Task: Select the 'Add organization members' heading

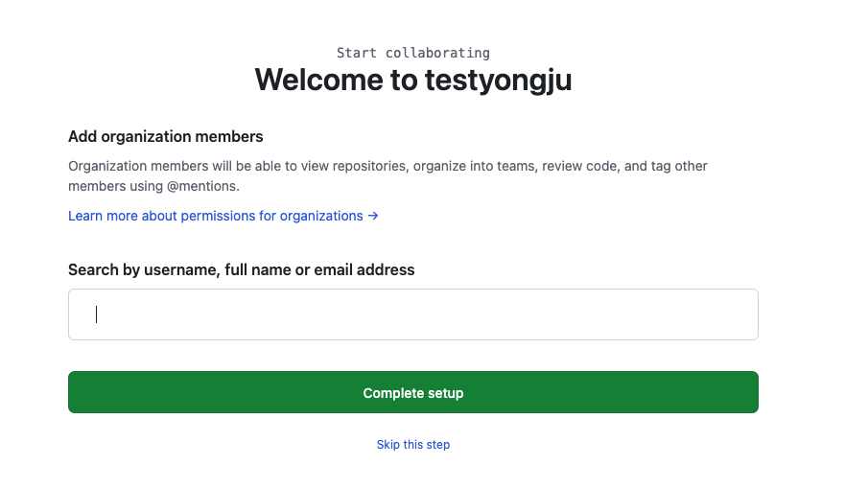Action: tap(165, 137)
